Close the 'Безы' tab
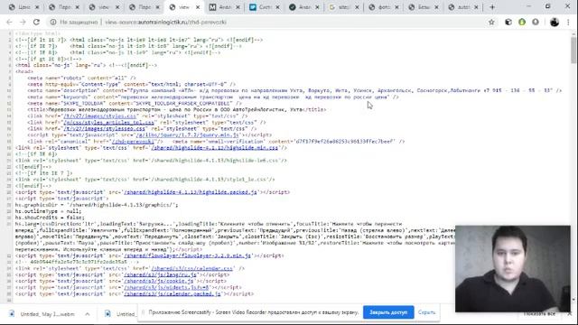Screen dimensions: 578x325 tap(436, 7)
